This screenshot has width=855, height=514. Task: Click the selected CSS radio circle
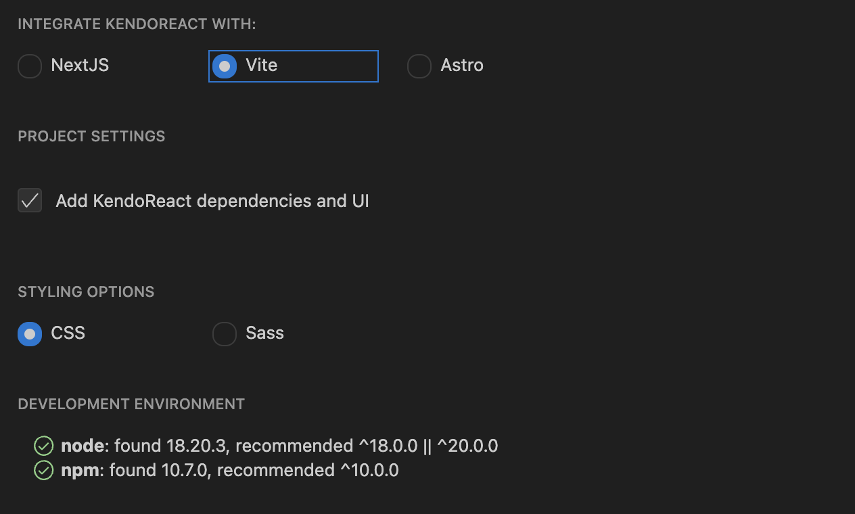click(x=30, y=334)
